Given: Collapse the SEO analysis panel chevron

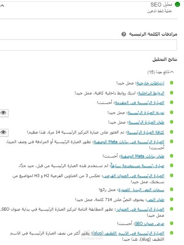Looking at the screenshot, I should click(2, 6).
